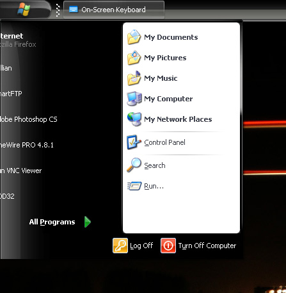Screen dimensions: 286x293
Task: Launch the NOD32 program entry
Action: (x=7, y=196)
